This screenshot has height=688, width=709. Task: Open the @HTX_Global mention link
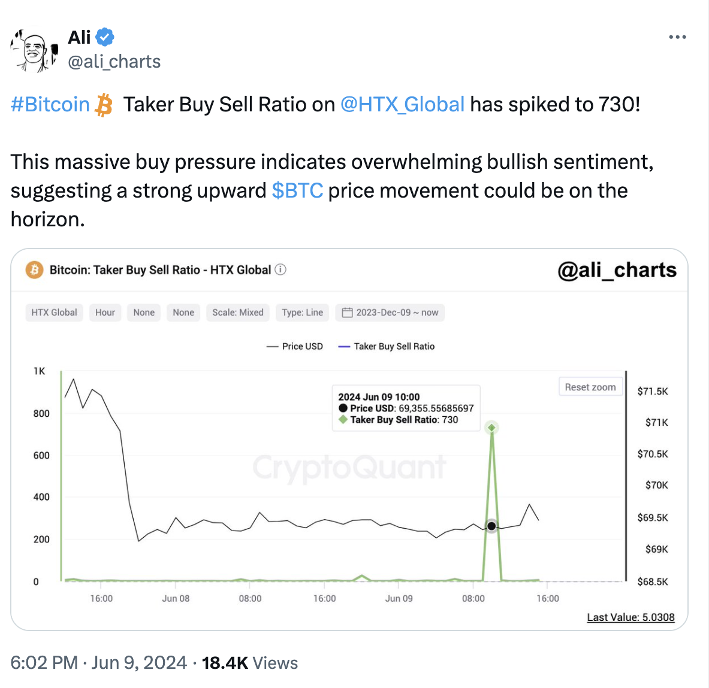[x=402, y=104]
